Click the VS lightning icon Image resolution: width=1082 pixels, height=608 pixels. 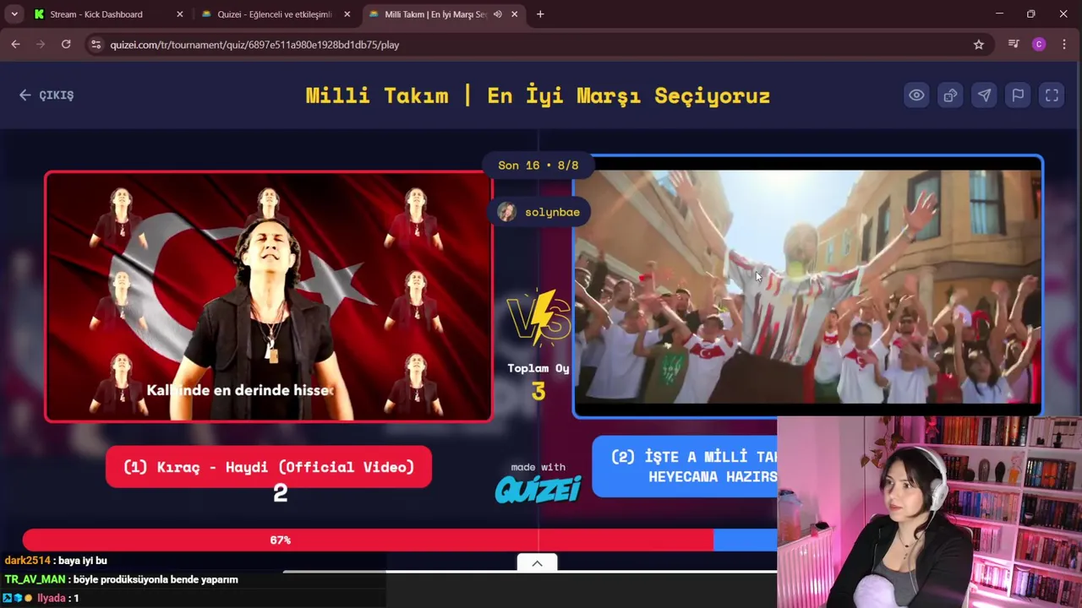click(538, 318)
